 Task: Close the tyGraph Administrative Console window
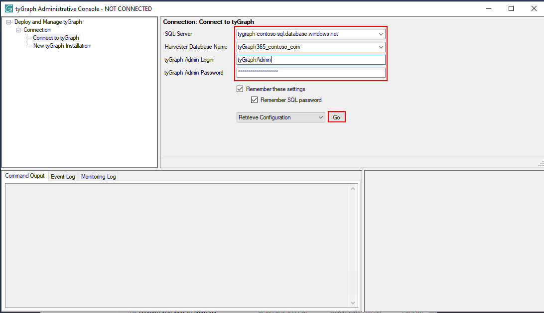(534, 8)
